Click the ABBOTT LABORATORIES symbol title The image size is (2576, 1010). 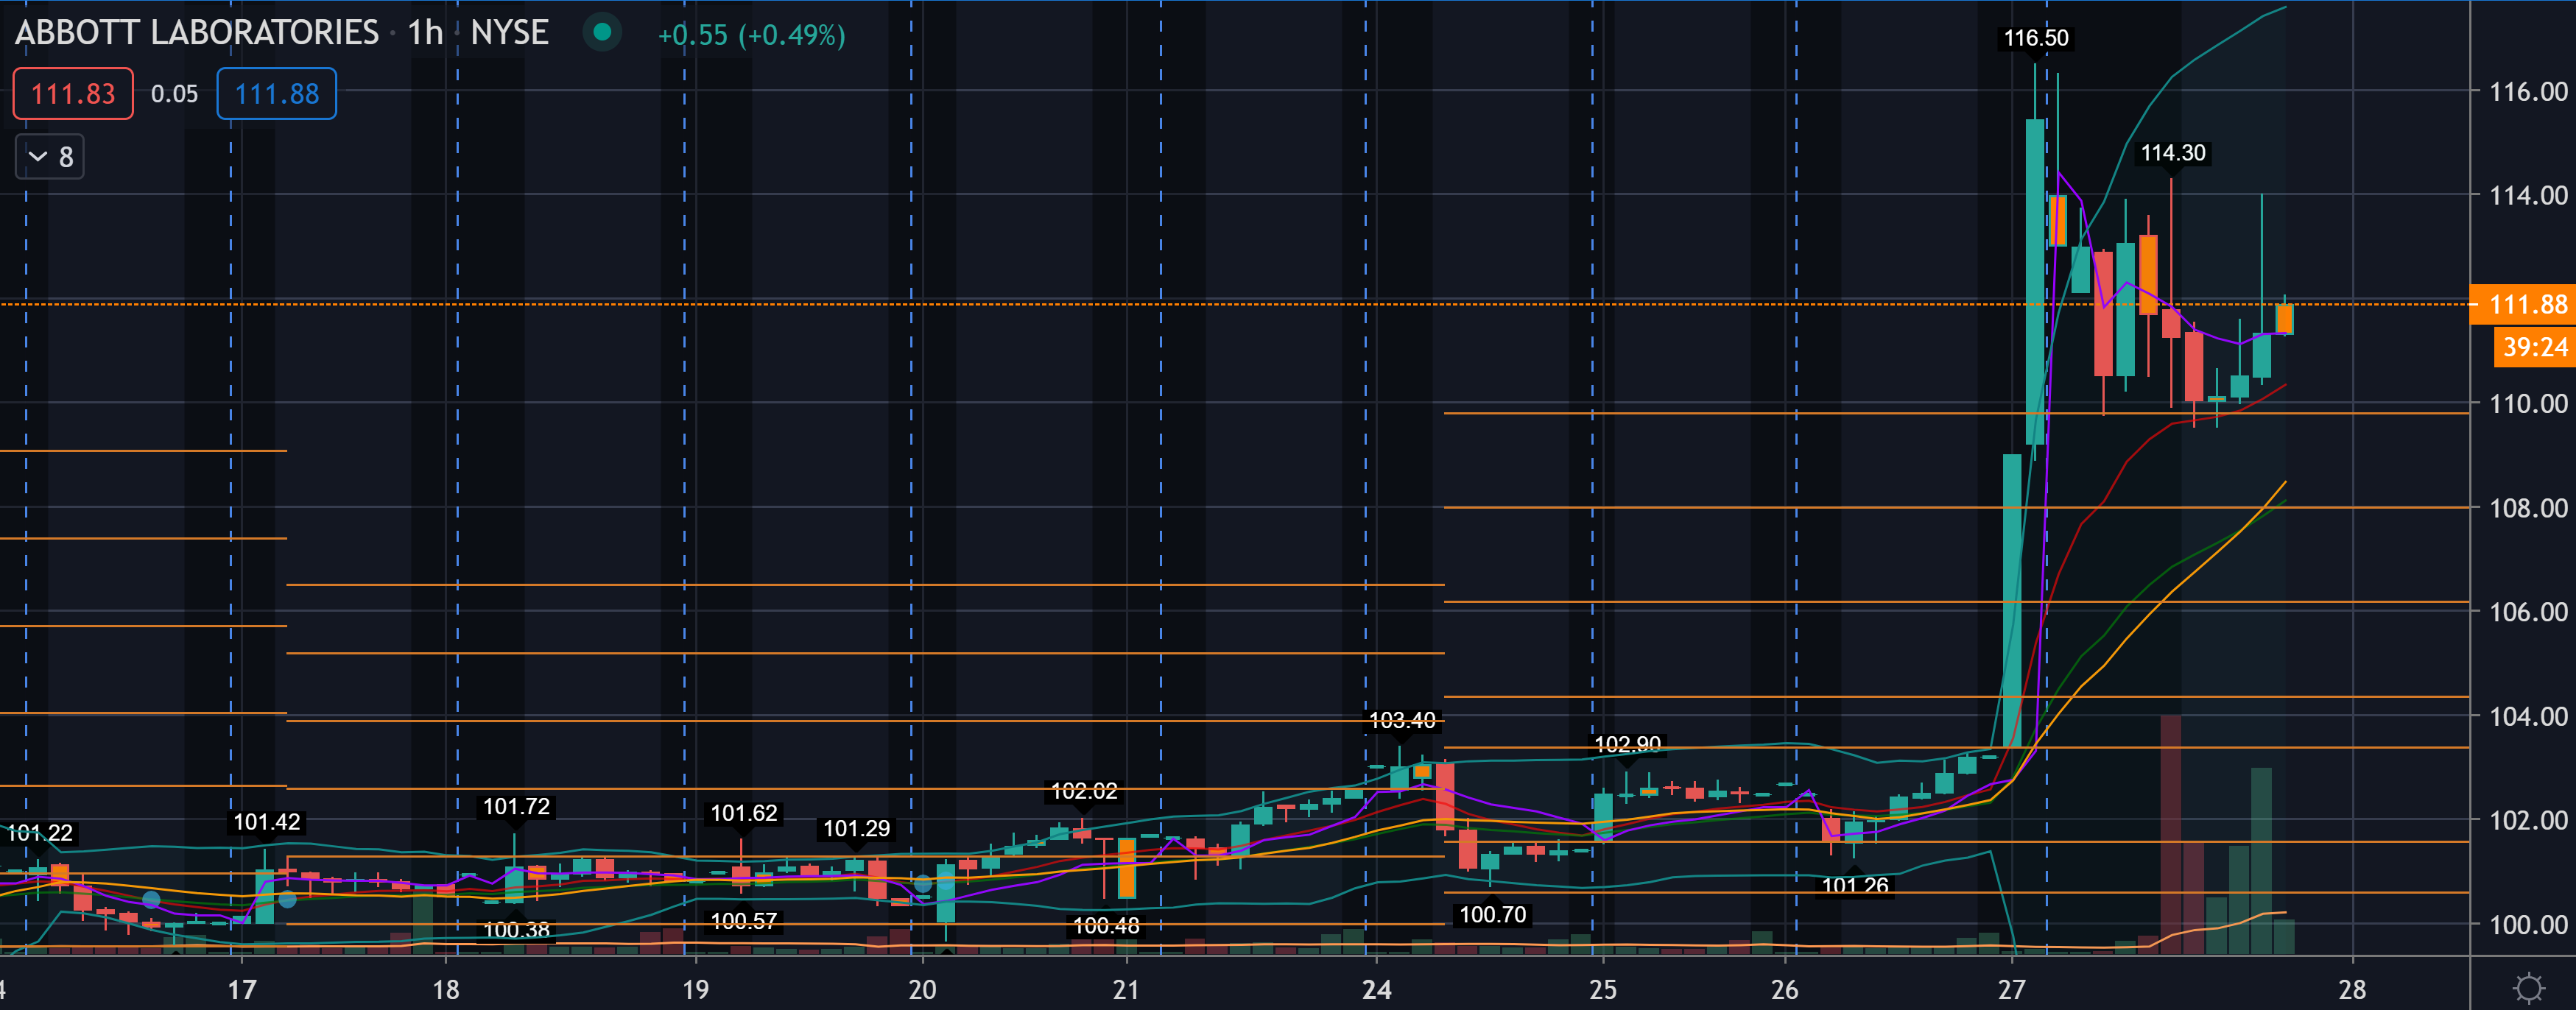(197, 33)
